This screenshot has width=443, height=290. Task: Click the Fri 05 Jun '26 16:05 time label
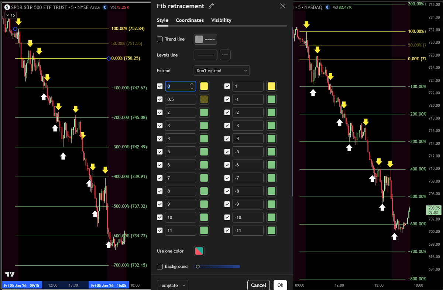pyautogui.click(x=109, y=285)
